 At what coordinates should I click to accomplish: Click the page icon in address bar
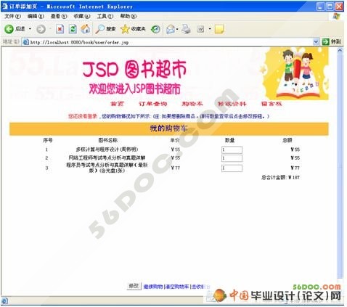tap(25, 42)
